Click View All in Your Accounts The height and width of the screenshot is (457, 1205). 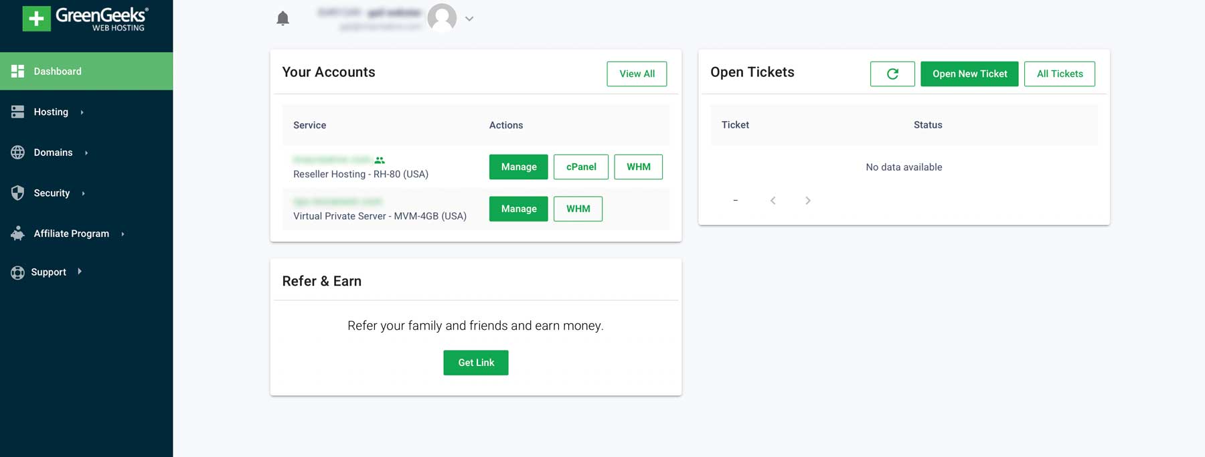click(x=636, y=74)
